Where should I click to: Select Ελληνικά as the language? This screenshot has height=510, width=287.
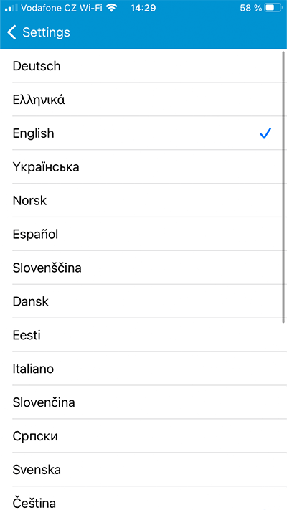143,100
